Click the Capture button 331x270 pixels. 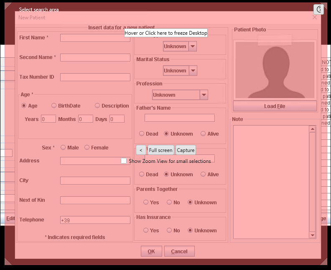(x=186, y=150)
